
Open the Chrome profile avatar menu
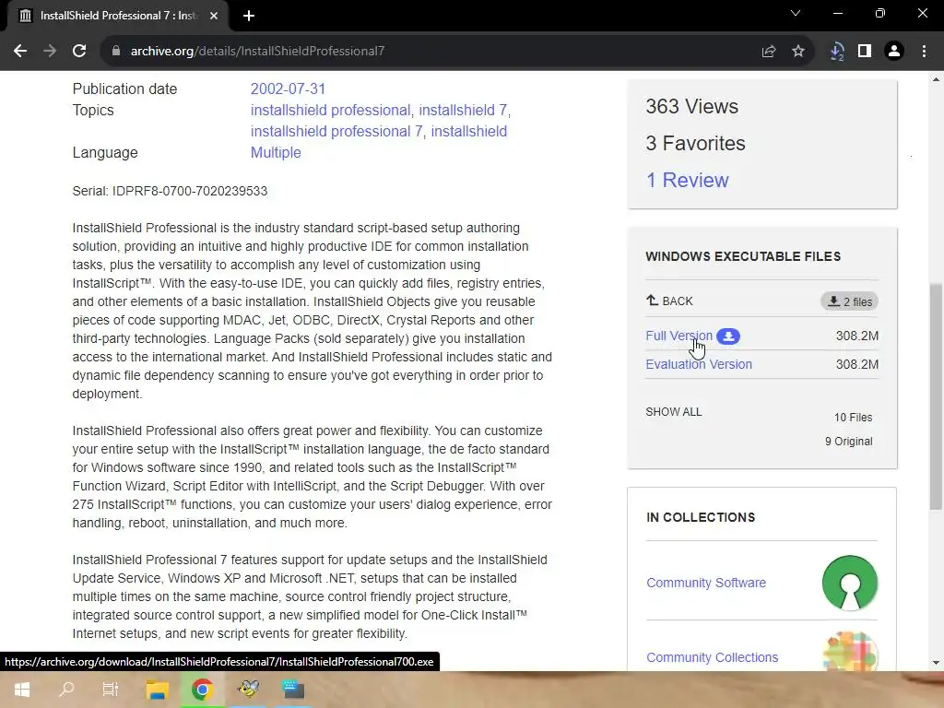point(894,52)
